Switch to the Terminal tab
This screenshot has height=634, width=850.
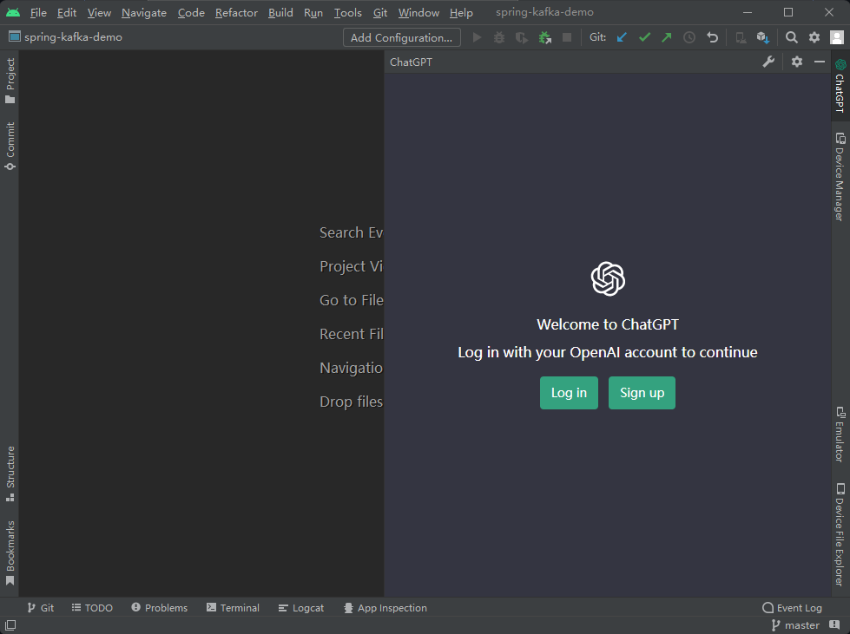click(x=233, y=608)
